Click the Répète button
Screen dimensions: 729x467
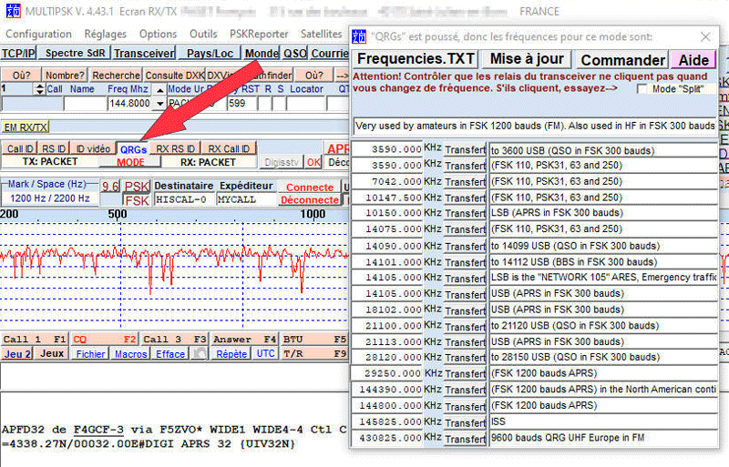231,354
